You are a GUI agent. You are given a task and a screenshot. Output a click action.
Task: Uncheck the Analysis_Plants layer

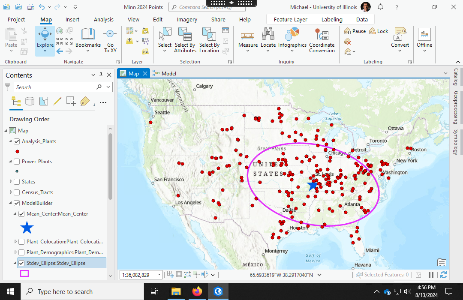point(17,141)
